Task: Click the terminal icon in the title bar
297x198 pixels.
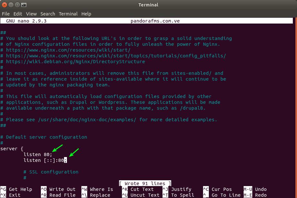Action: coord(24,5)
